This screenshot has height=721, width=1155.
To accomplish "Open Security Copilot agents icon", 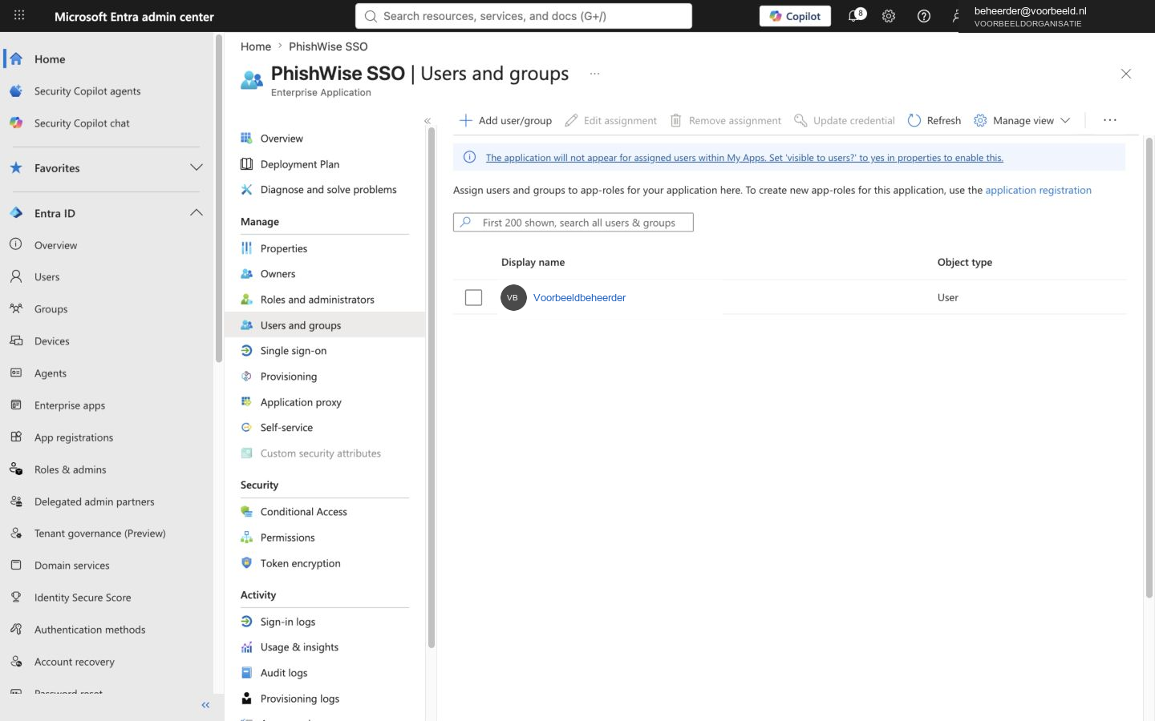I will coord(16,91).
